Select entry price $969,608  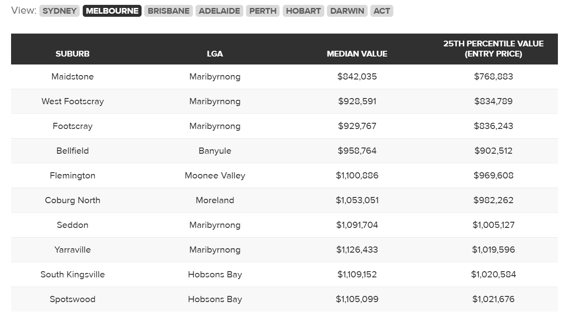coord(493,175)
